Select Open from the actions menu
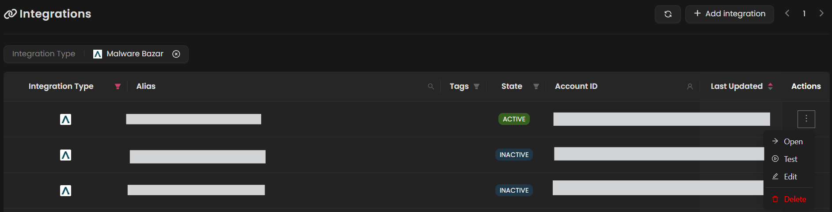 (793, 142)
